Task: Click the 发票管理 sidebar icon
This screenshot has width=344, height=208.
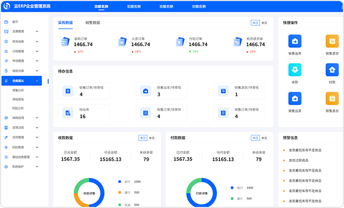Action: 6,31
